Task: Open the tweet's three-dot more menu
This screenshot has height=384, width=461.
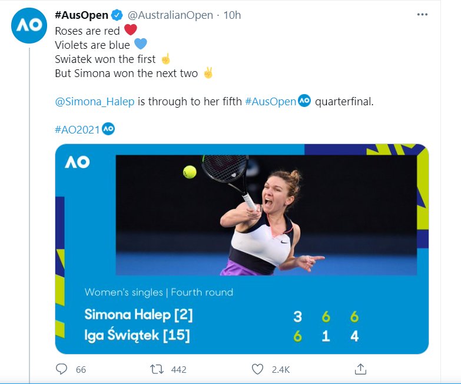Action: tap(422, 15)
